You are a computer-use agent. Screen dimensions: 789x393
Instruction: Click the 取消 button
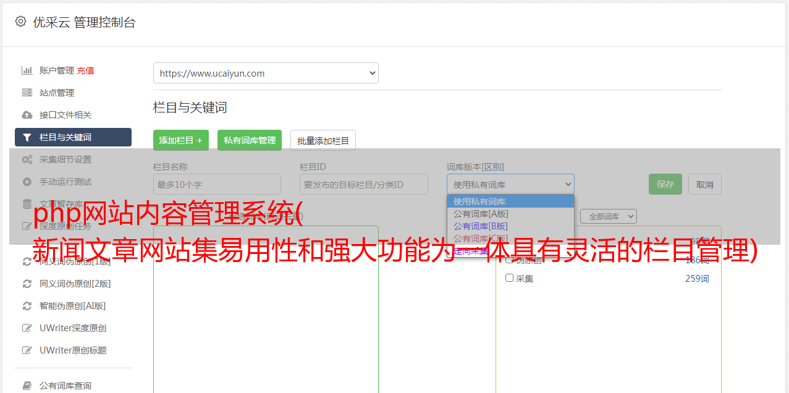(705, 184)
